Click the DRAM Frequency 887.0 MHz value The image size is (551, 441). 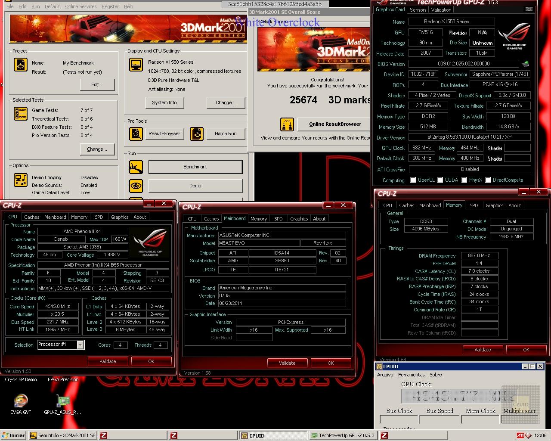(x=479, y=255)
